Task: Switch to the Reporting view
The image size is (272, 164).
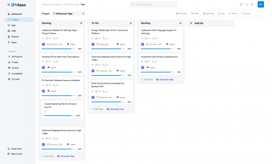Action: click(x=208, y=14)
